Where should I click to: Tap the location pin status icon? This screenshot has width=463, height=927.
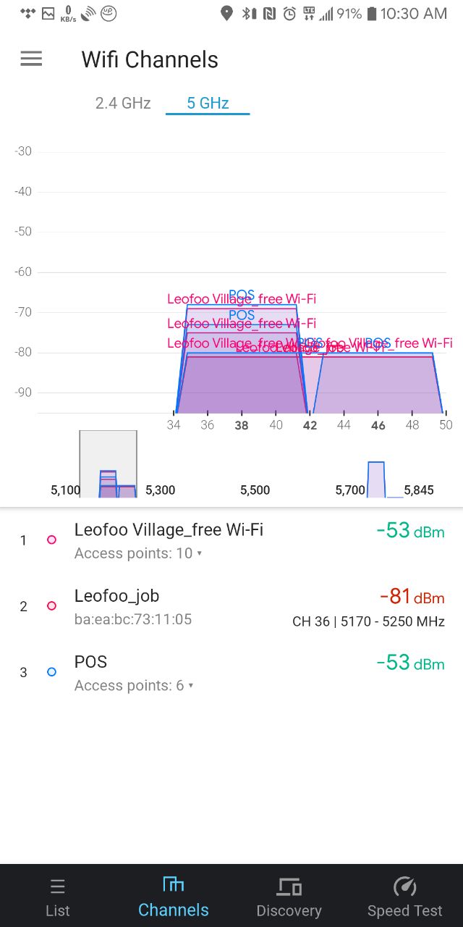(x=227, y=13)
